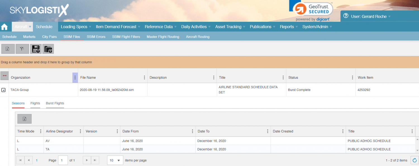
Task: Click the next page arrow in pagination
Action: coord(87,160)
